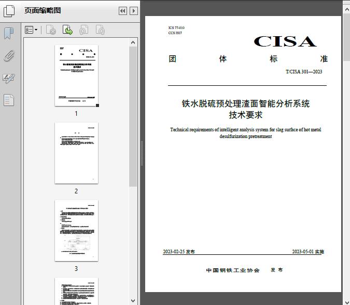Select the partly visible fourth page thumbnail
Image resolution: width=350 pixels, height=305 pixels.
76,291
